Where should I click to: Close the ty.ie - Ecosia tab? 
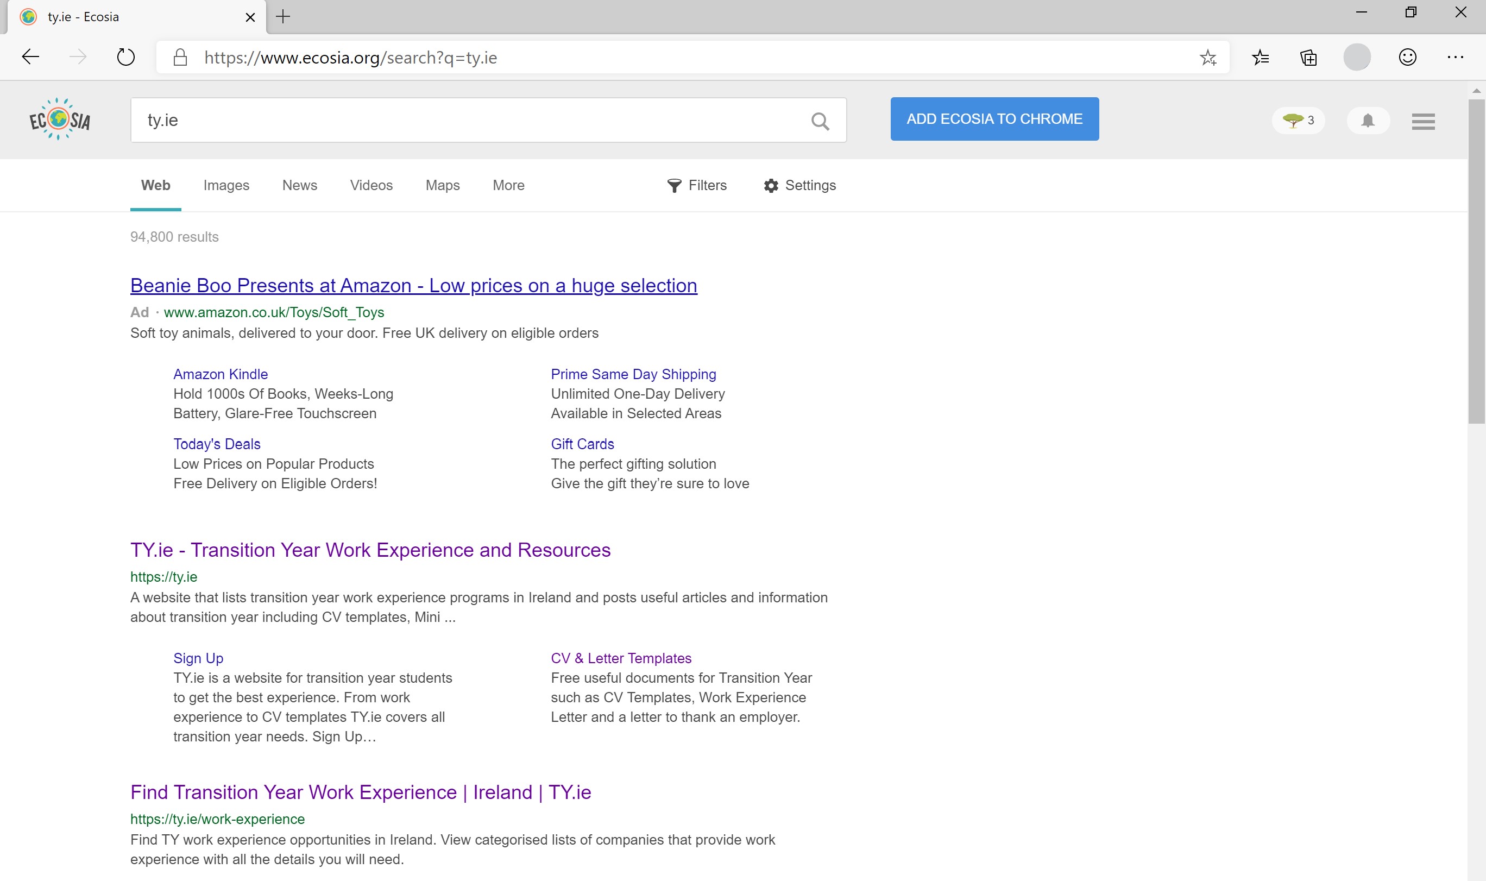(x=250, y=17)
